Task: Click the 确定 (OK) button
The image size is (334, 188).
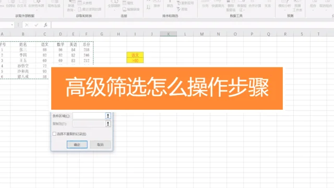Action: point(77,145)
